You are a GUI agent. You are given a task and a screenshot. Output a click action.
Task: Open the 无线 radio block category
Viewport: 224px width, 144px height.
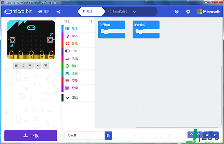(x=78, y=58)
